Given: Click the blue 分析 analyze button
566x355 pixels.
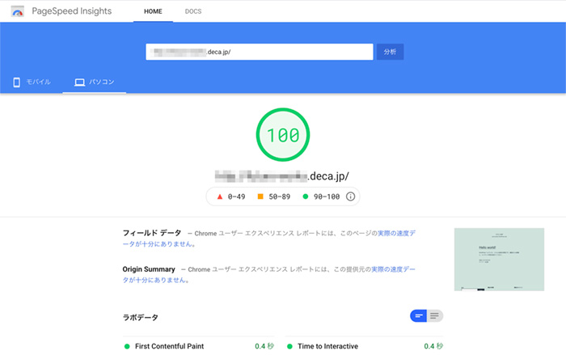Looking at the screenshot, I should [x=390, y=52].
